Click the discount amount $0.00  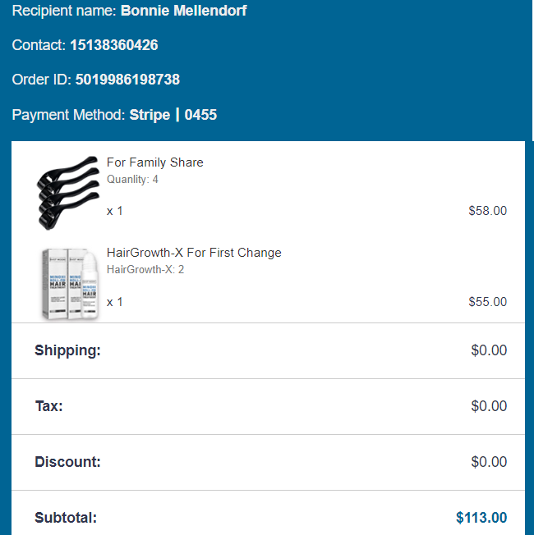pos(489,462)
